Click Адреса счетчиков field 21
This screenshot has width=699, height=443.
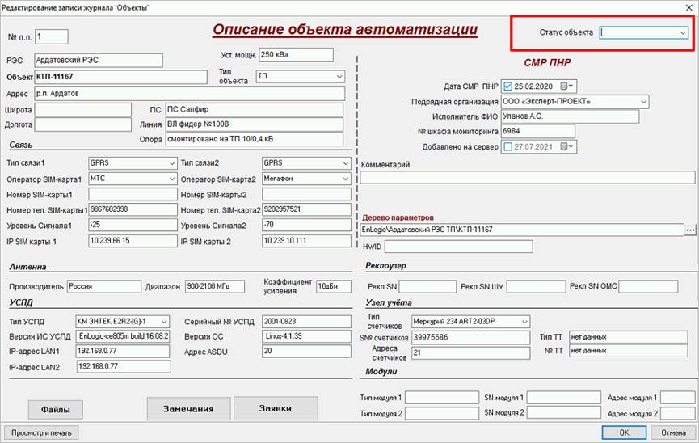[471, 353]
